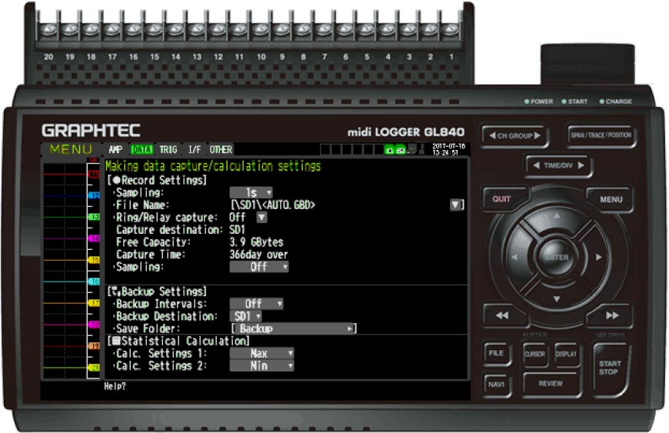Screen dimensions: 669x433
Task: Push the Down arrow on the direction pad
Action: coord(557,298)
